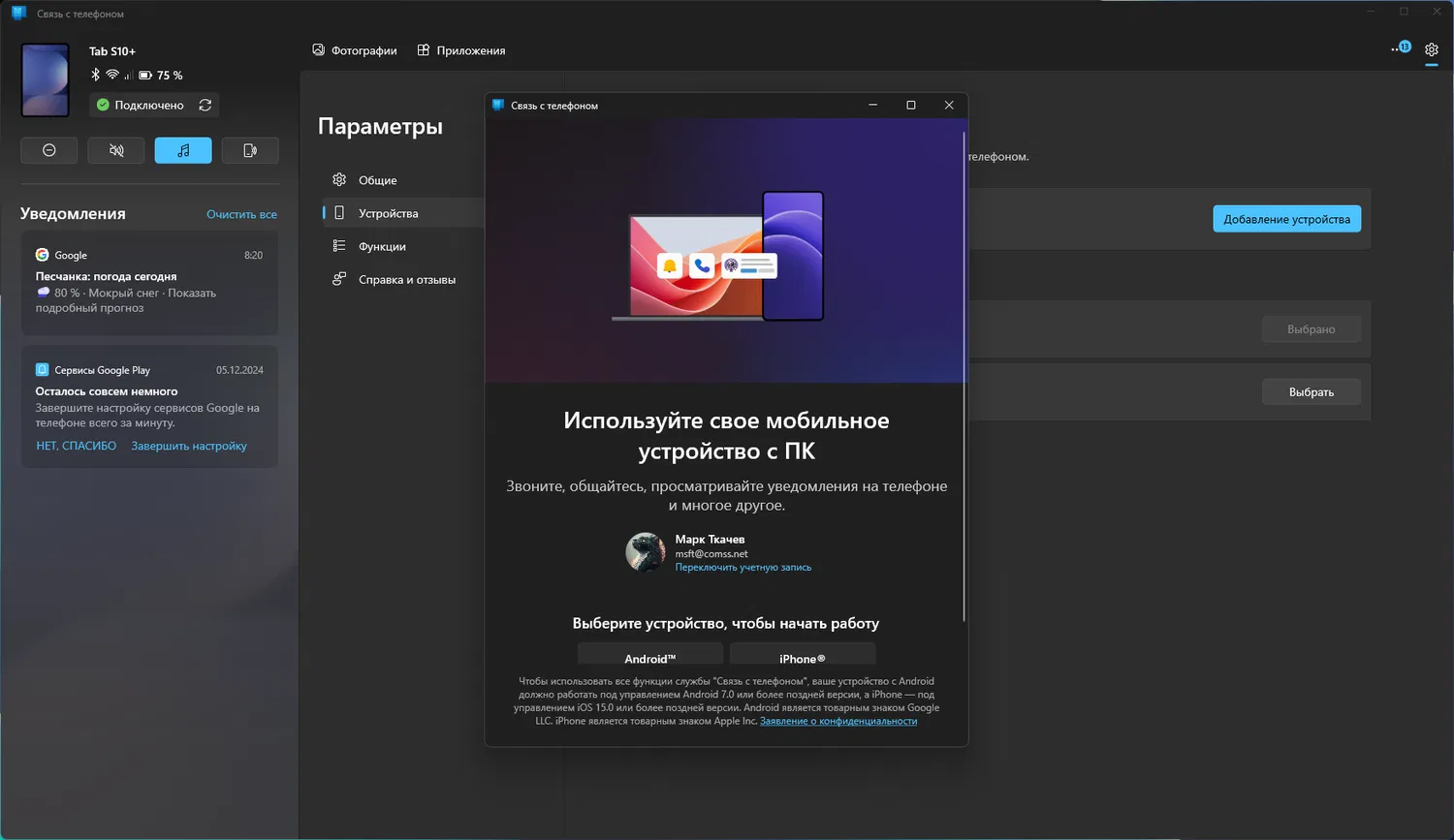Image resolution: width=1454 pixels, height=840 pixels.
Task: Open the Google weather notification
Action: [x=149, y=283]
